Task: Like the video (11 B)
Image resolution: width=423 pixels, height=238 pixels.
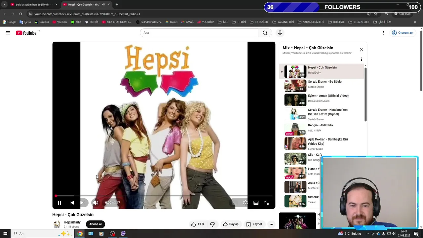Action: pyautogui.click(x=197, y=224)
